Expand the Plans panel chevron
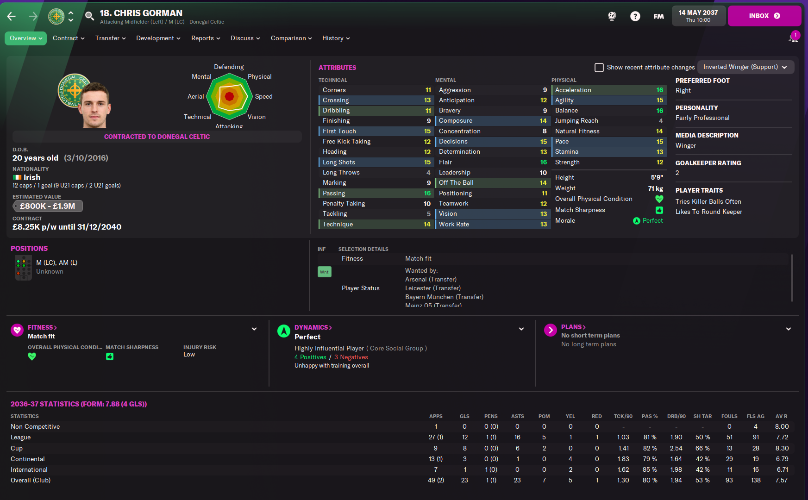This screenshot has height=500, width=808. tap(789, 329)
